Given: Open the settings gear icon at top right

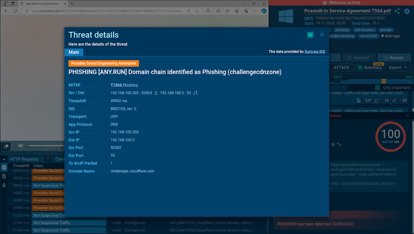Looking at the screenshot, I should coord(407,11).
